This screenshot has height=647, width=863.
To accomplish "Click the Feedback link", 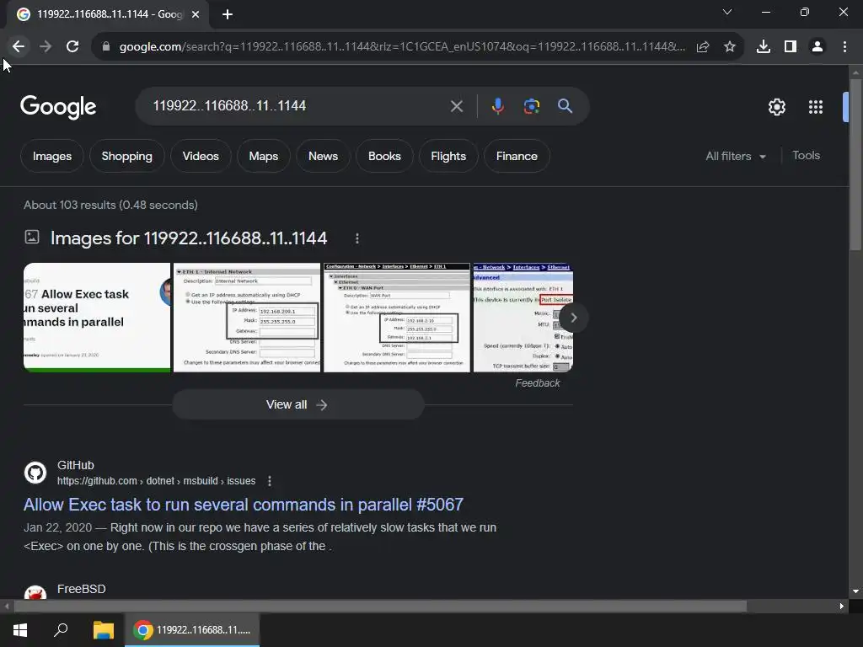I will (x=537, y=383).
